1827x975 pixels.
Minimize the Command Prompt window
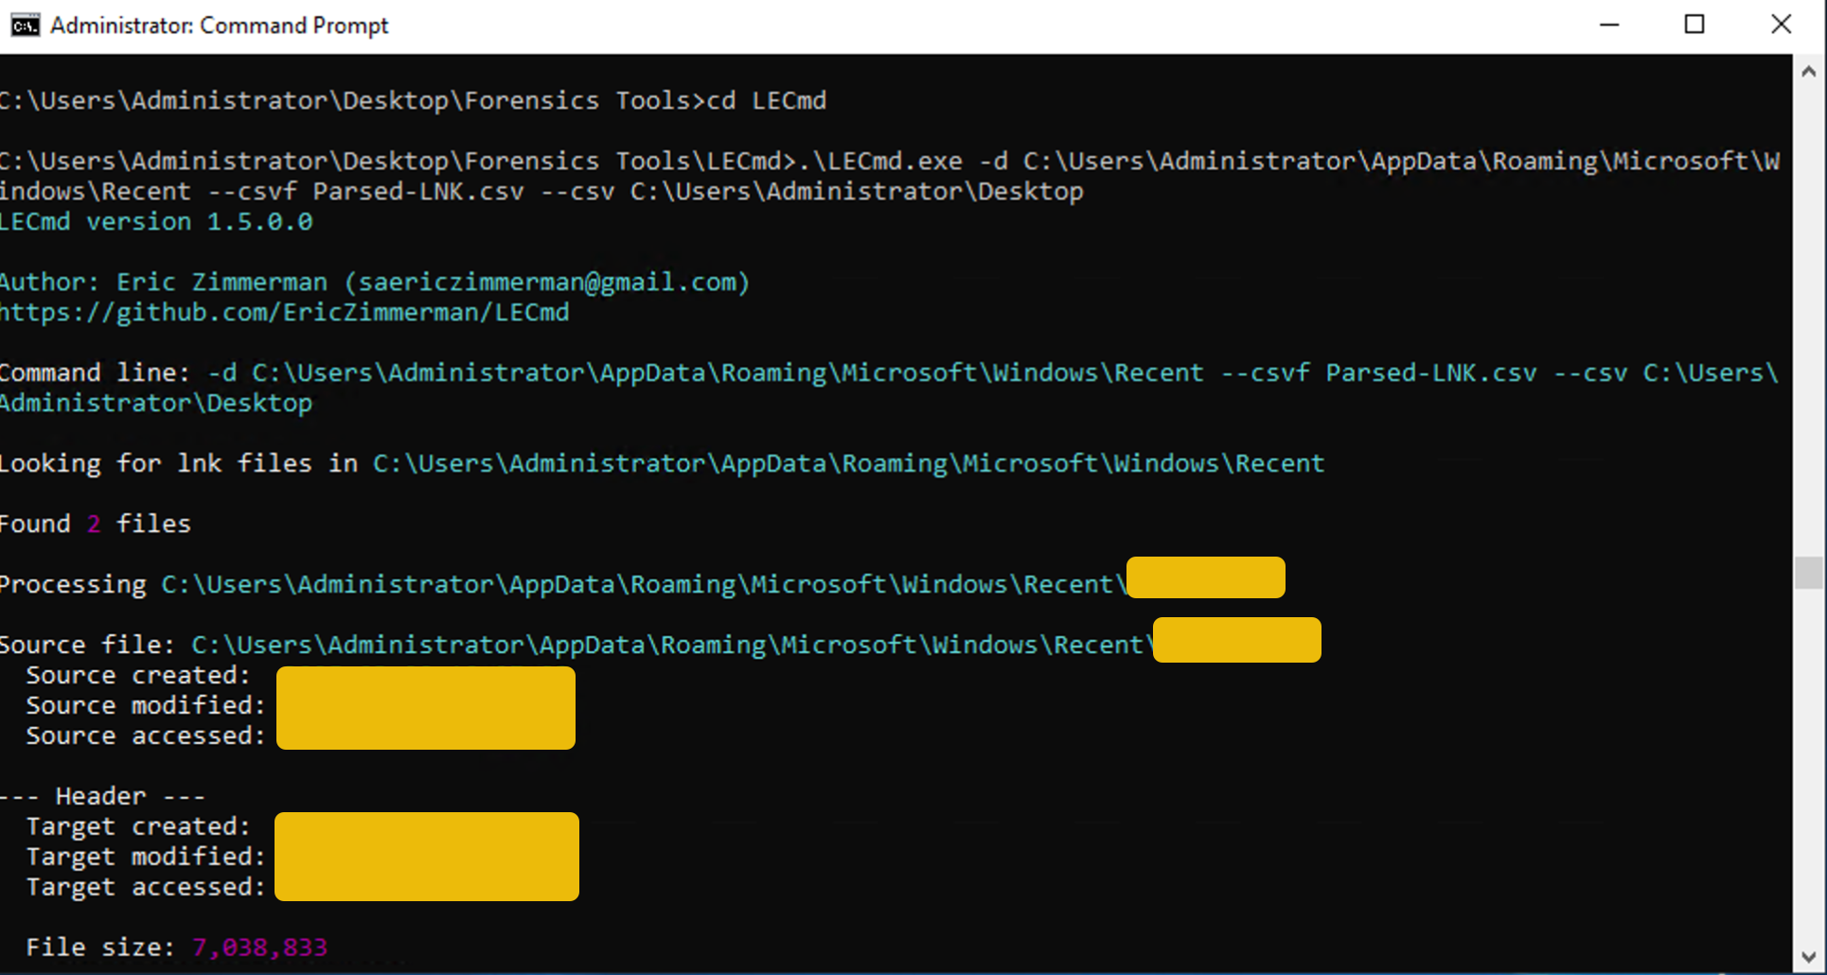1609,26
